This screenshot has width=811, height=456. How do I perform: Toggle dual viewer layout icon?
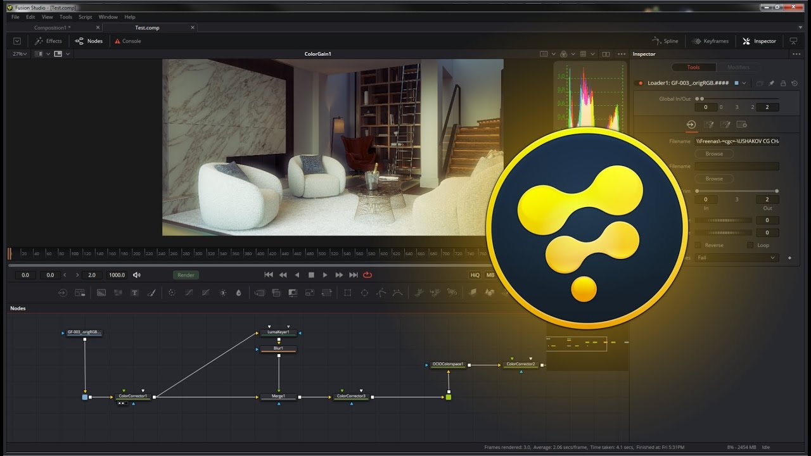point(606,54)
